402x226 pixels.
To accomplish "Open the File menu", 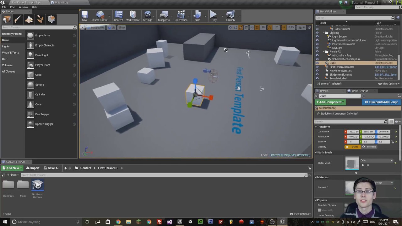I will click(4, 7).
